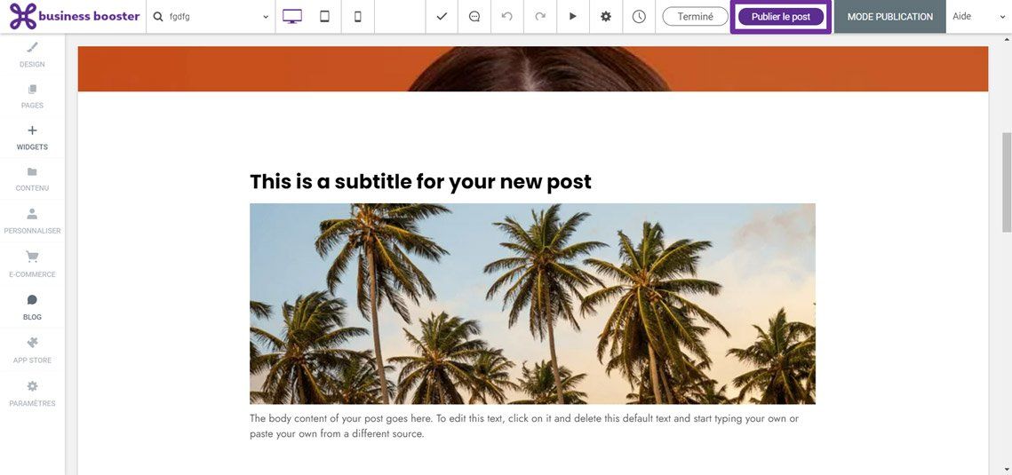Click the orange header portrait image

pyautogui.click(x=533, y=68)
